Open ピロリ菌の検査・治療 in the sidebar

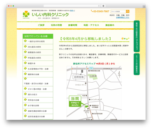click(38, 89)
